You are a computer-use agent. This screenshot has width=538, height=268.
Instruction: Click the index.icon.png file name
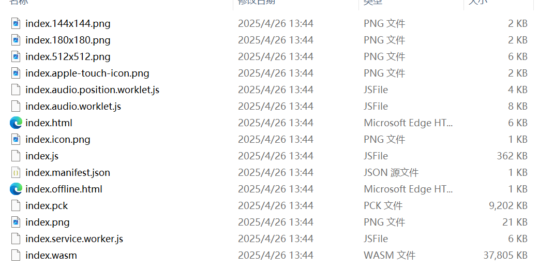coord(57,139)
